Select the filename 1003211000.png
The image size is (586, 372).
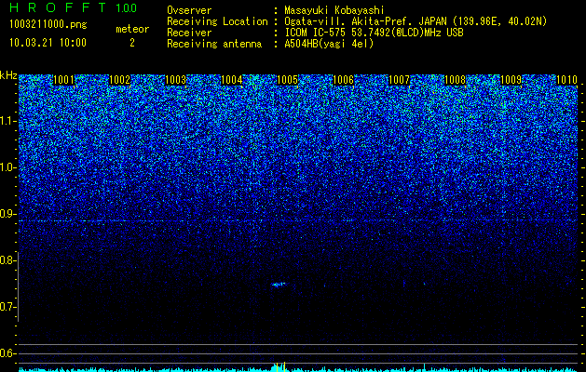click(x=48, y=24)
